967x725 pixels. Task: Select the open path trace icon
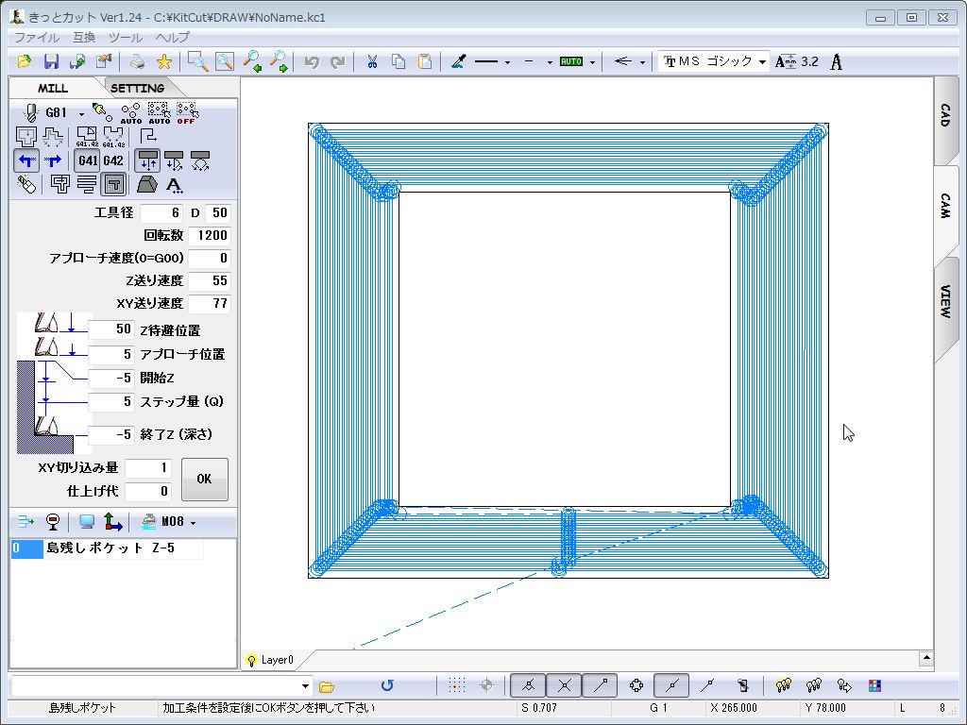point(148,135)
